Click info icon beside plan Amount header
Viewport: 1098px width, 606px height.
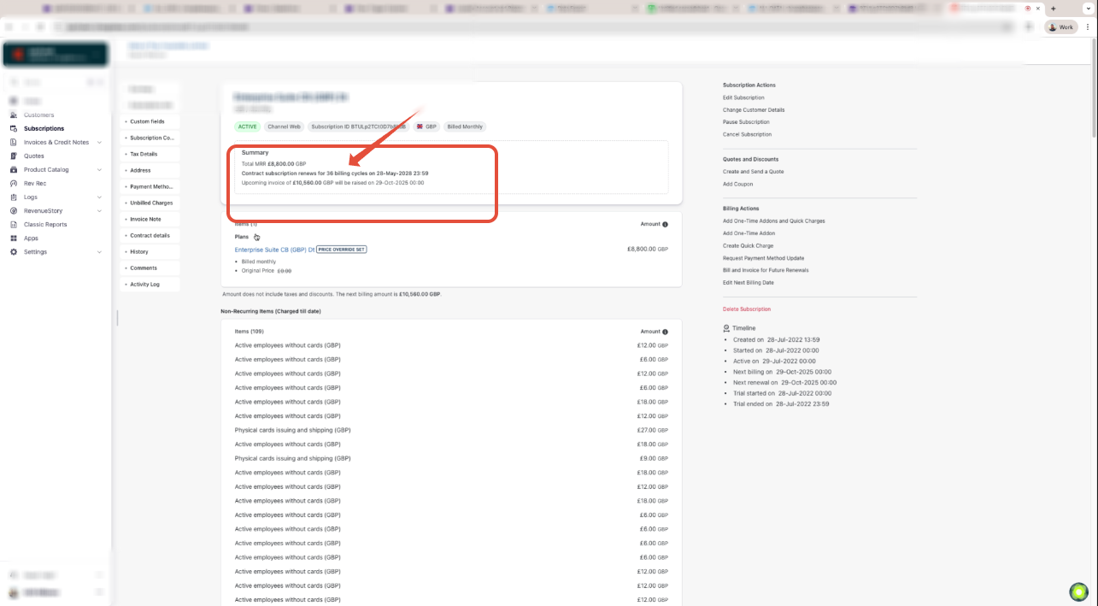665,224
